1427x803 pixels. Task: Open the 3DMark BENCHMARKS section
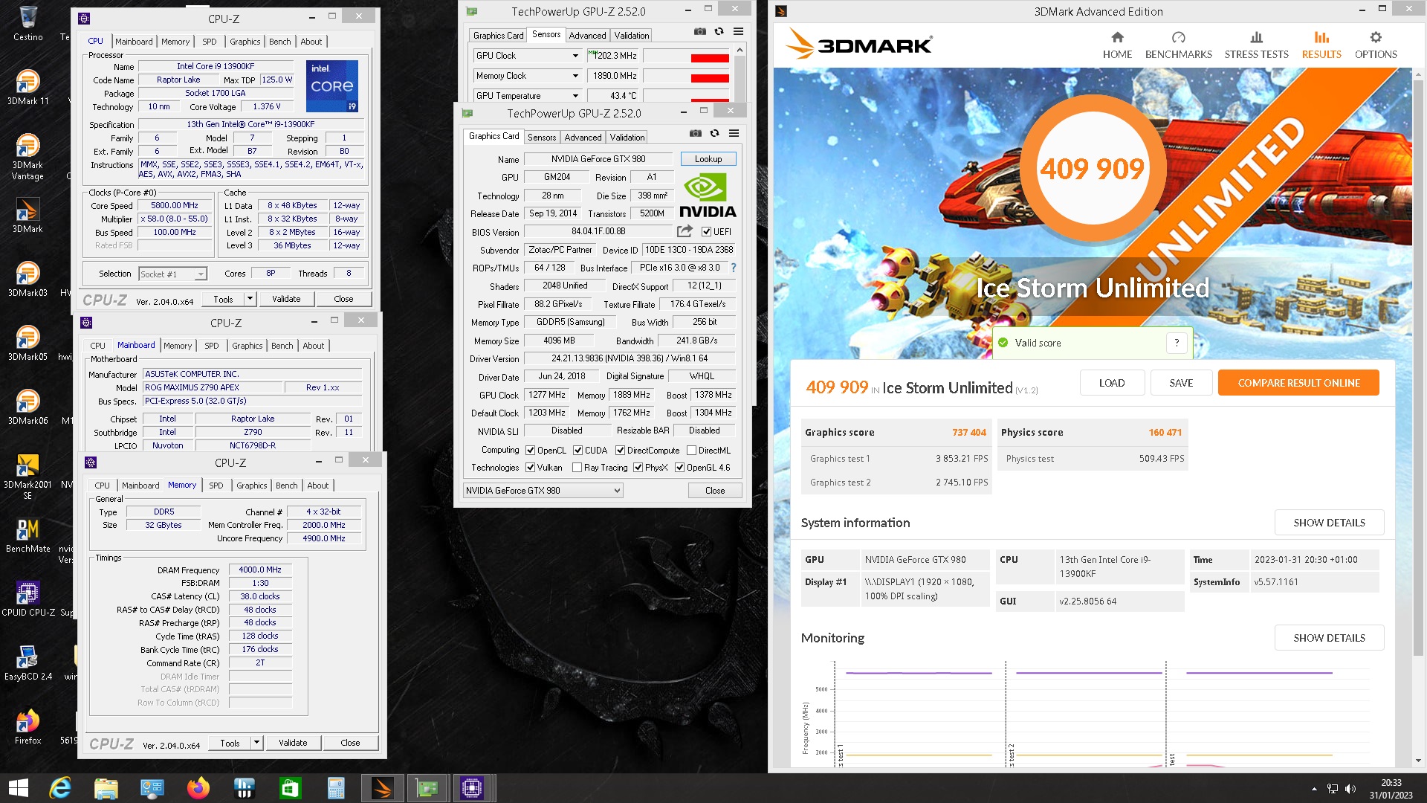1178,45
